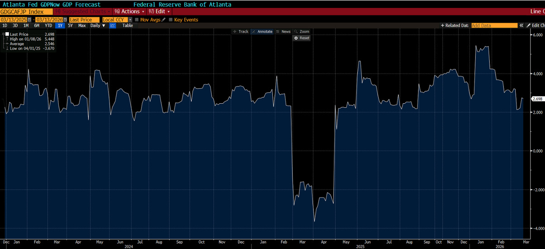This screenshot has width=545, height=249.
Task: Select the 1Y time range tab
Action: point(60,25)
